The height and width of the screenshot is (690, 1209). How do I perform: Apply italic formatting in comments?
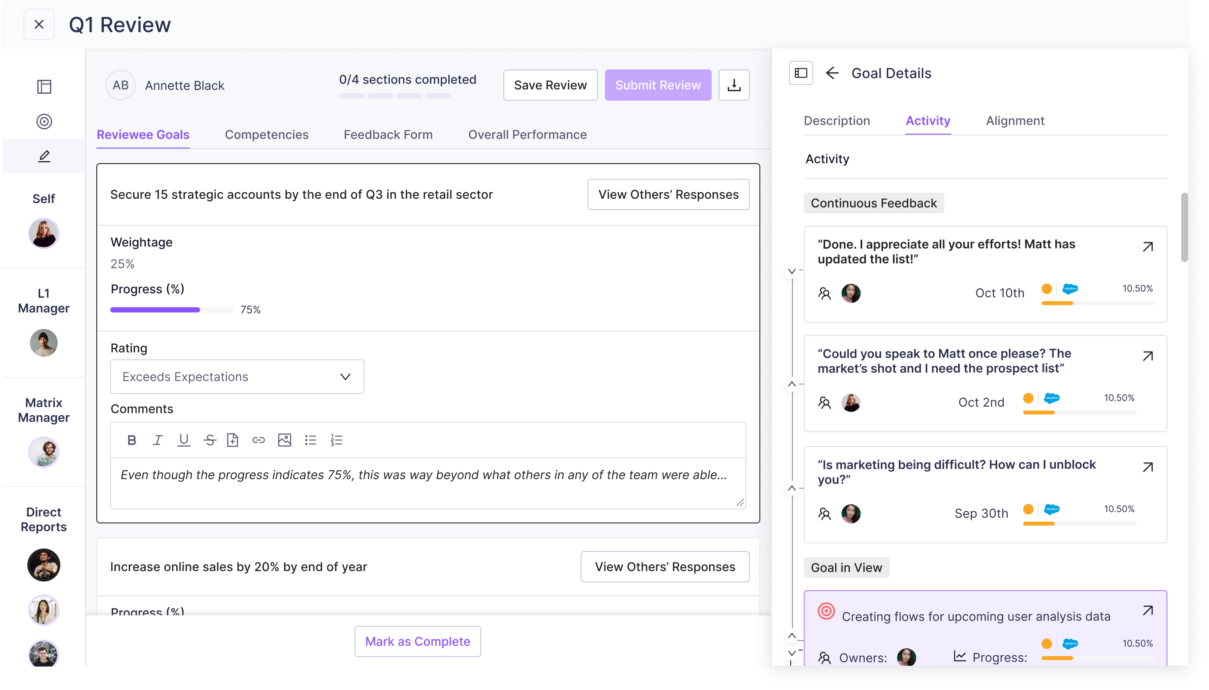coord(158,440)
